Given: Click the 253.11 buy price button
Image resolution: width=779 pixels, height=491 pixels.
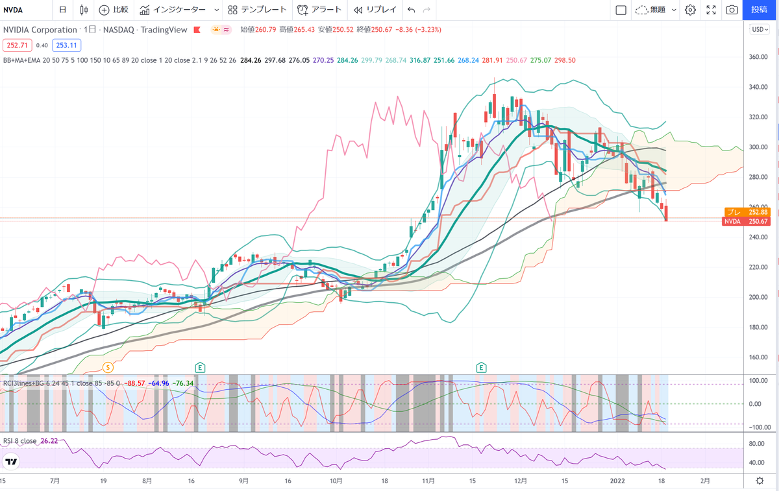Looking at the screenshot, I should (x=66, y=45).
